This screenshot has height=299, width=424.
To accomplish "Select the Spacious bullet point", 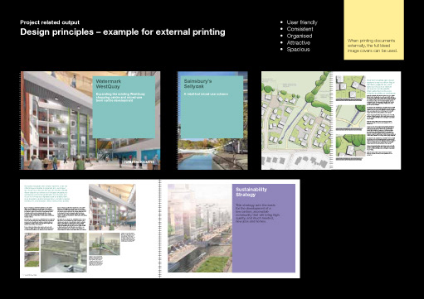I will (x=298, y=50).
